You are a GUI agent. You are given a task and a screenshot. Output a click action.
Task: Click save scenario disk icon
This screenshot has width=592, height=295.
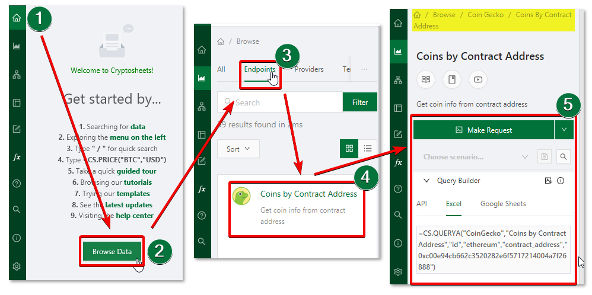coord(545,157)
